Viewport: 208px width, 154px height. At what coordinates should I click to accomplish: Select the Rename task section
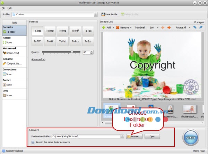[x=14, y=62]
